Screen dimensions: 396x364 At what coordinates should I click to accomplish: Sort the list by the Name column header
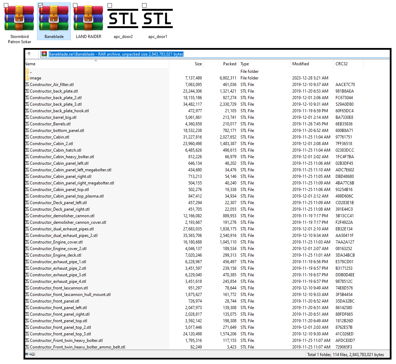click(x=97, y=64)
